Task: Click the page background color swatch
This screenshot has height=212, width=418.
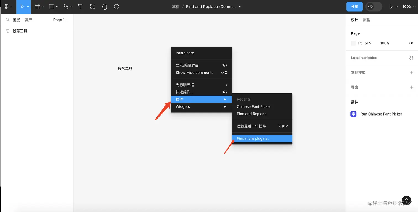Action: coord(353,43)
